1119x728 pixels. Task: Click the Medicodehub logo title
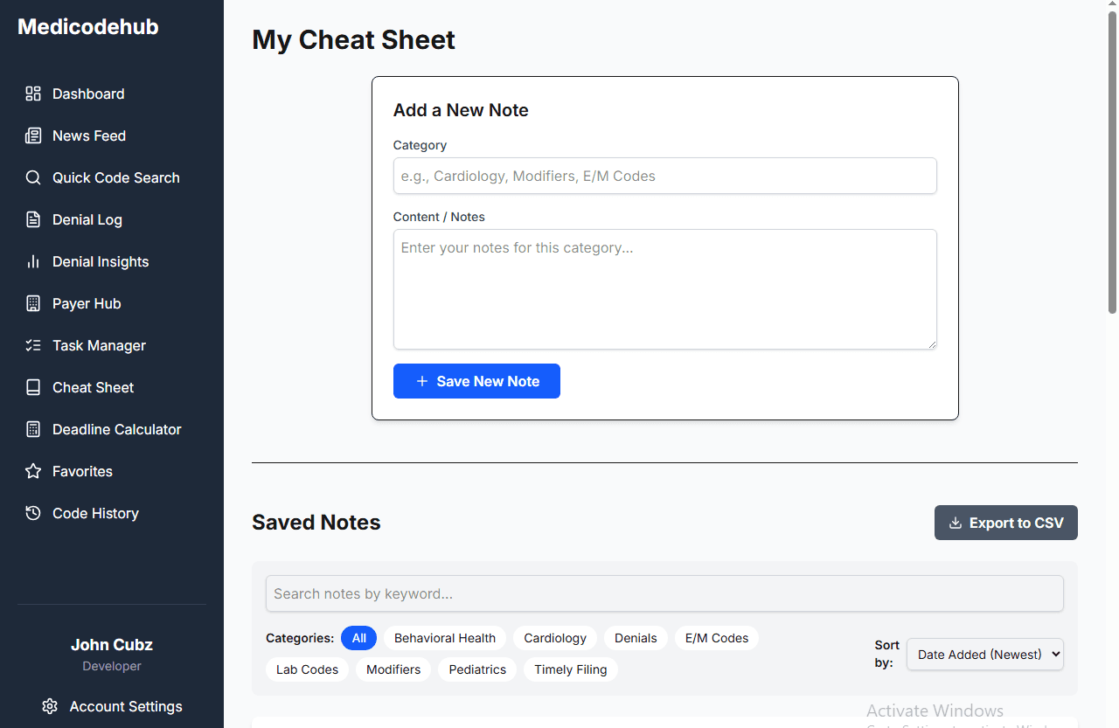[88, 27]
